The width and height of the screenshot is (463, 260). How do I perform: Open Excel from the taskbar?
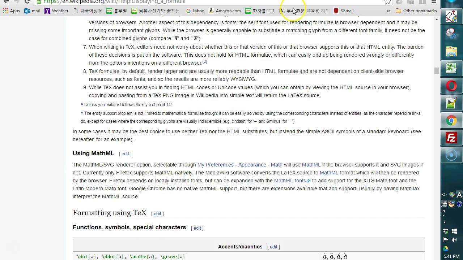click(451, 68)
